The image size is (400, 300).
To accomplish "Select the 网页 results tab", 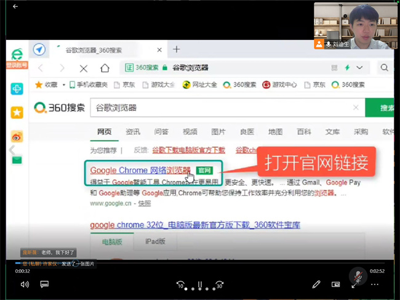I will point(105,132).
